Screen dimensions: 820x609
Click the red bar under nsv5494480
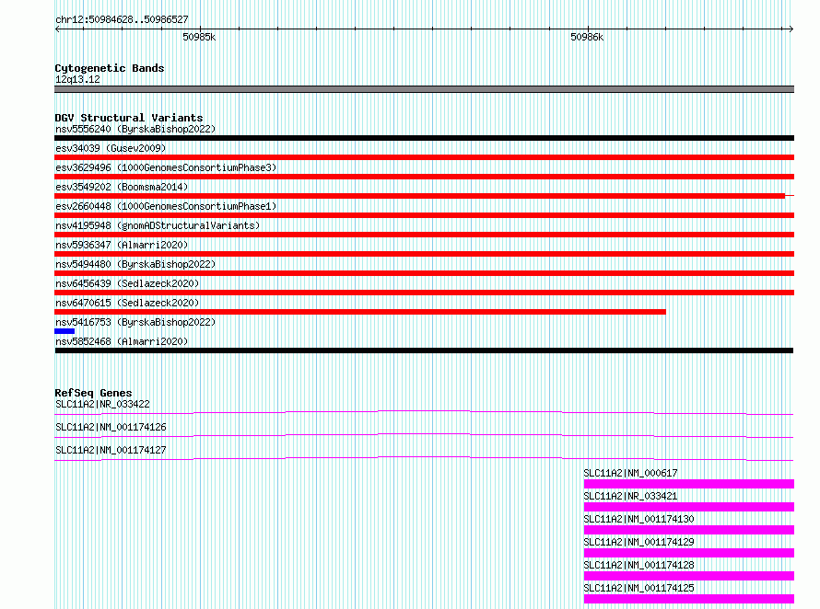pos(424,273)
